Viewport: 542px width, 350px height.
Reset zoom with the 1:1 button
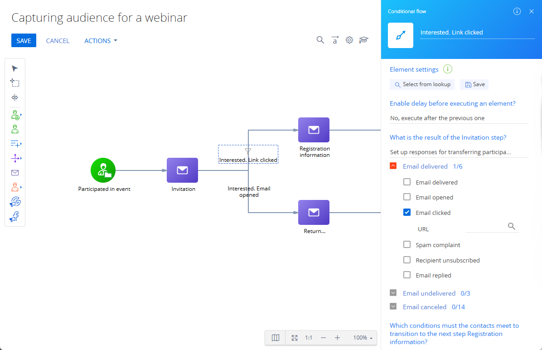(x=309, y=338)
